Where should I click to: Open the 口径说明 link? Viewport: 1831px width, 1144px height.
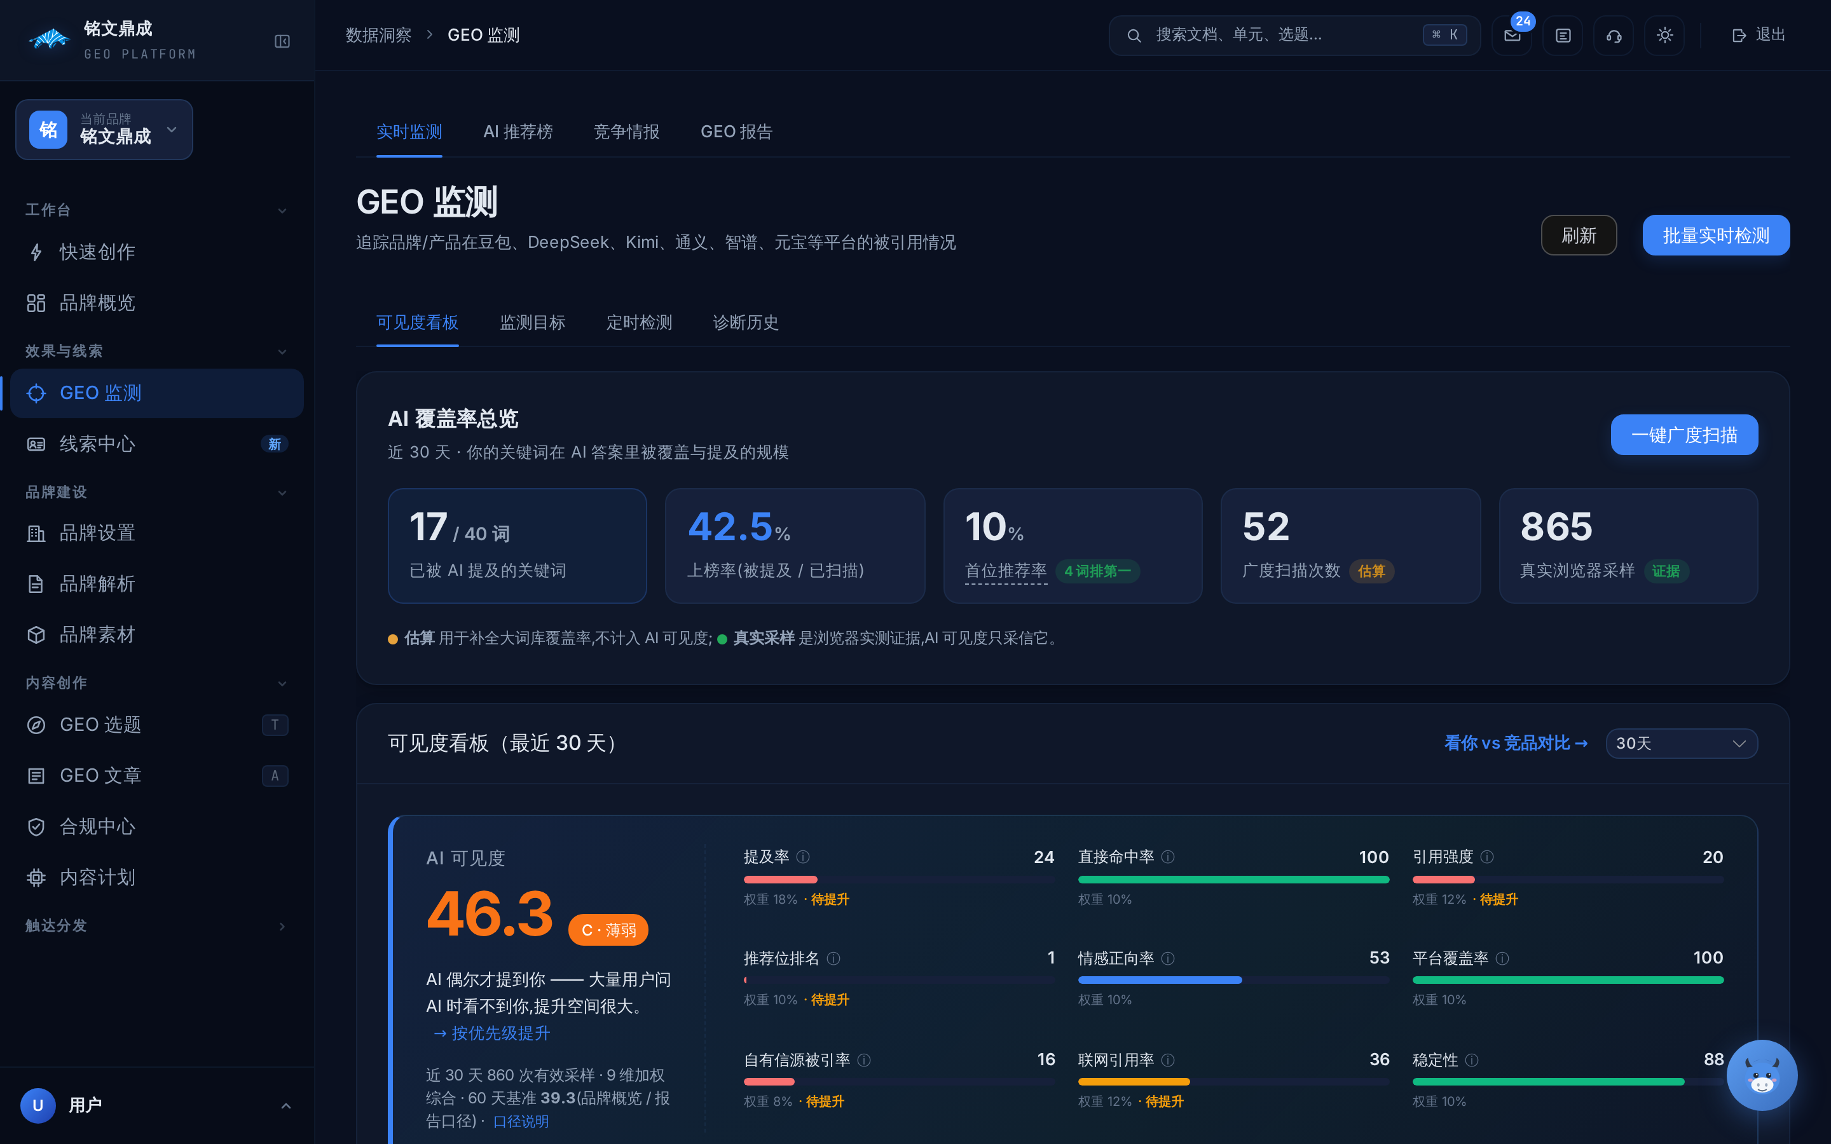click(521, 1121)
